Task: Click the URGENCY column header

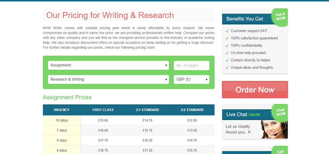Action: pyautogui.click(x=62, y=110)
